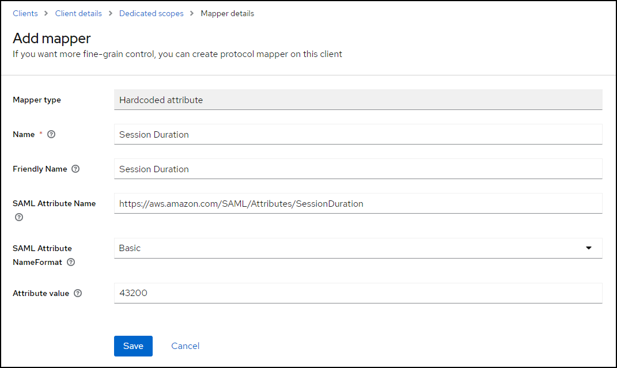This screenshot has height=368, width=617.
Task: Select the SAML Attribute Name URL field
Action: (358, 203)
